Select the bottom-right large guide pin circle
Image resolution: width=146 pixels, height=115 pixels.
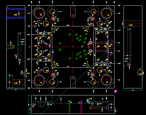point(106,80)
